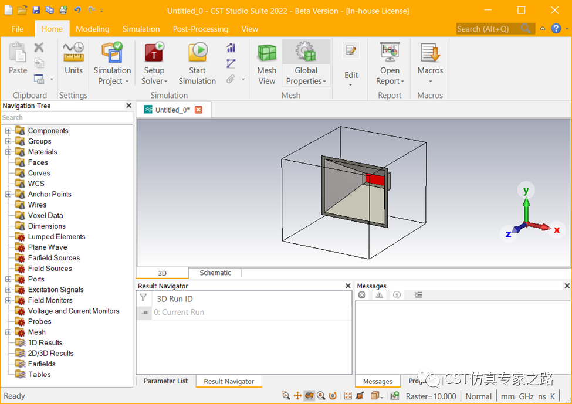Screen dimensions: 572x404
Task: Switch to the Modeling ribbon tab
Action: pyautogui.click(x=92, y=29)
